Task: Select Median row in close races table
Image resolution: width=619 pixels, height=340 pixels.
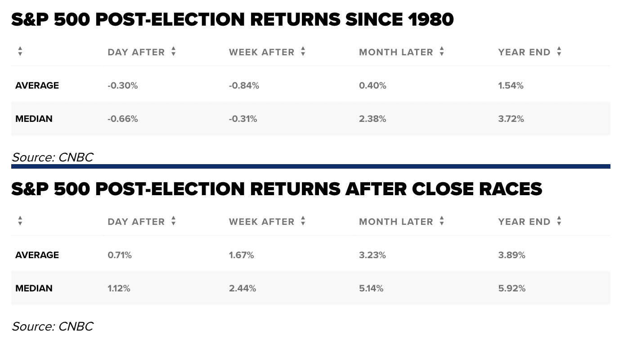Action: pyautogui.click(x=311, y=288)
